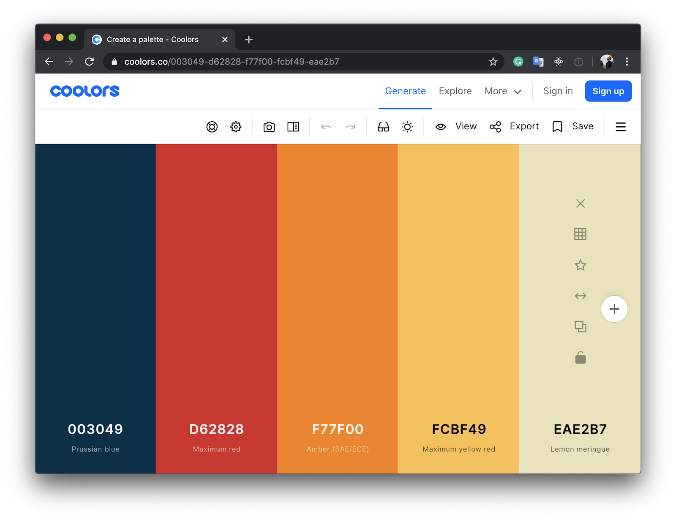
Task: Click the Export label in the toolbar
Action: (524, 126)
